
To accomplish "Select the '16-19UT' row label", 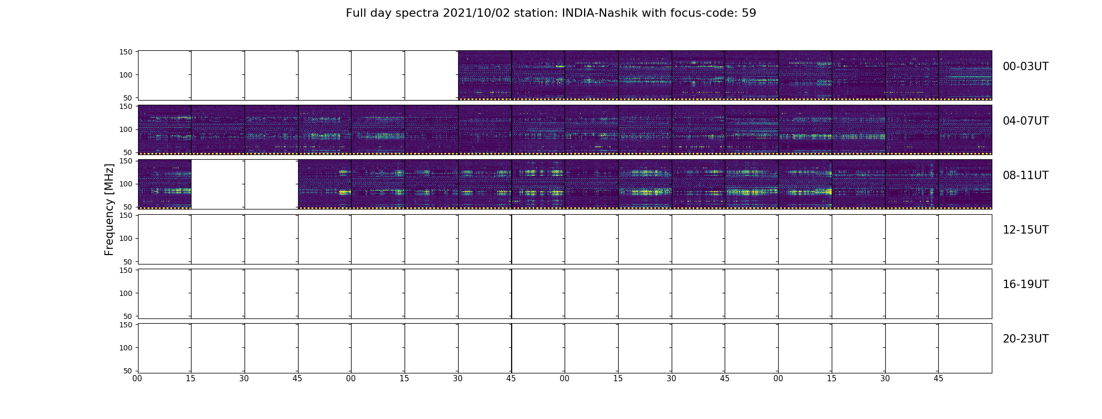I will 1025,284.
